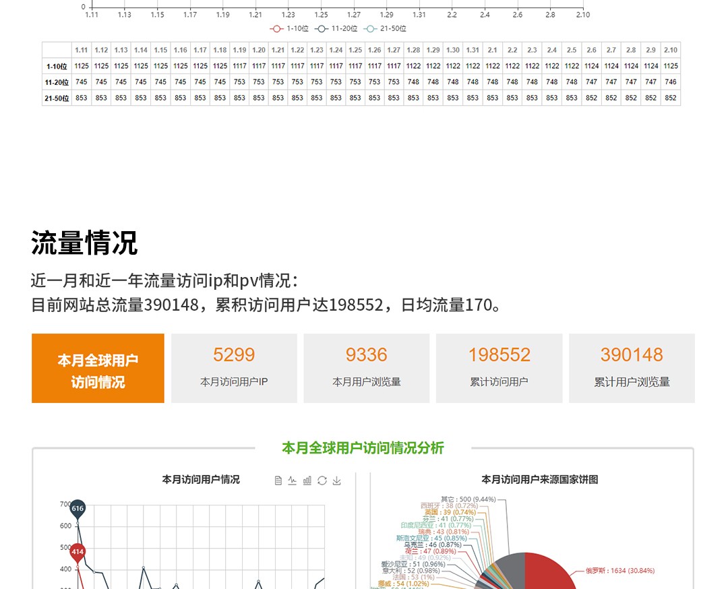Switch visitor chart to line chart icon
728x589 pixels.
tap(292, 480)
